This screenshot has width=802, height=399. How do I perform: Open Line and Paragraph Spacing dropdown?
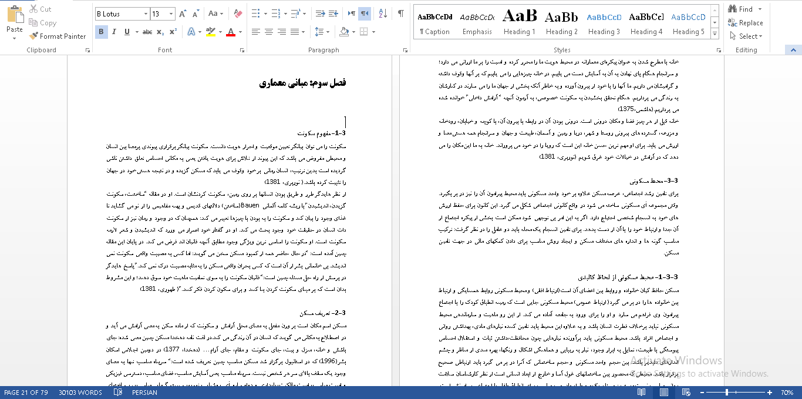(322, 32)
